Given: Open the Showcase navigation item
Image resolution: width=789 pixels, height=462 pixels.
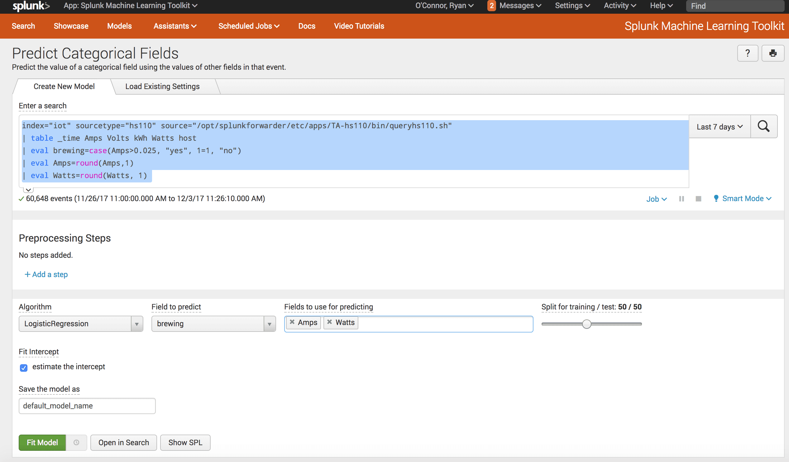Looking at the screenshot, I should pyautogui.click(x=71, y=26).
